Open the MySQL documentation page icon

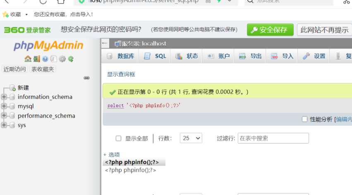pyautogui.click(x=53, y=59)
